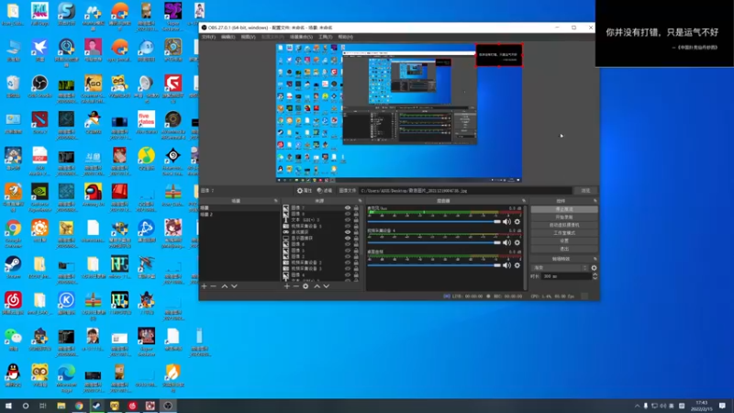Toggle lock icon for 图像 7 source

tap(356, 207)
